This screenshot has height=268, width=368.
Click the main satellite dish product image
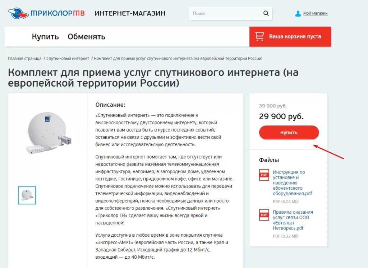[x=49, y=133]
